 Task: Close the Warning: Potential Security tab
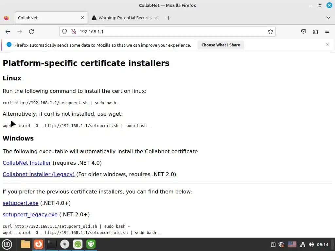(156, 18)
